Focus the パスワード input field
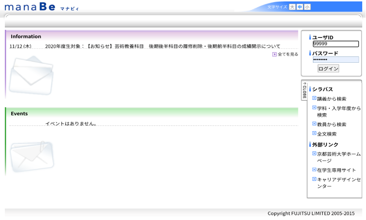Viewport: 366px width, 220px height. click(336, 59)
